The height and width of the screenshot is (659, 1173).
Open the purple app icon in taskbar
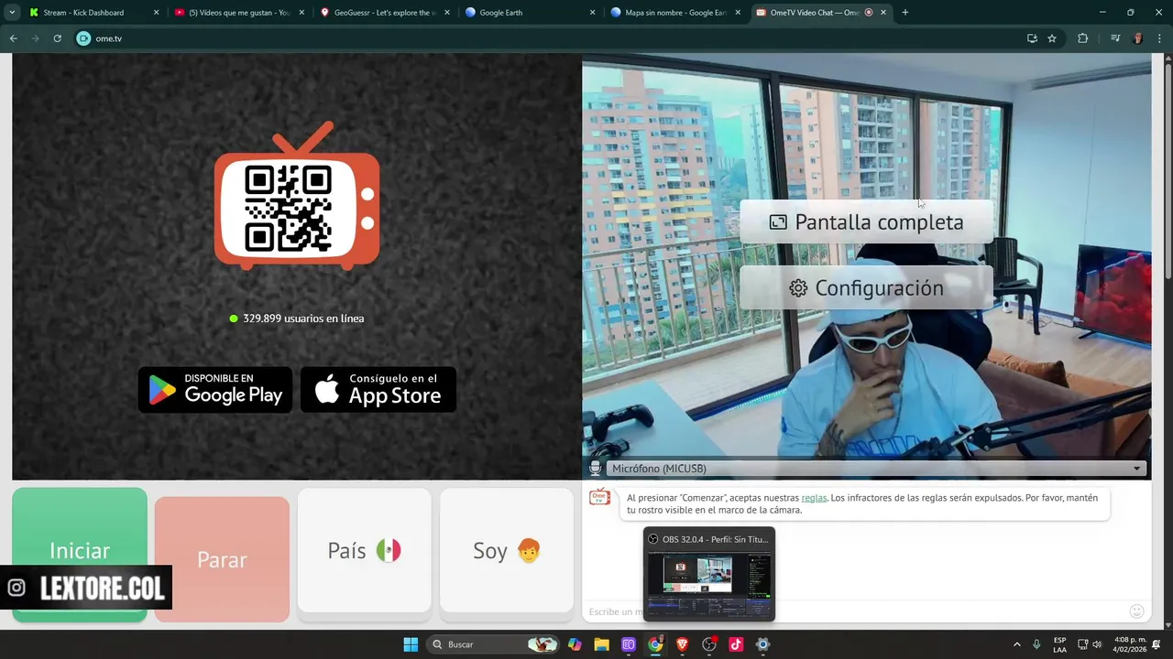tap(629, 644)
